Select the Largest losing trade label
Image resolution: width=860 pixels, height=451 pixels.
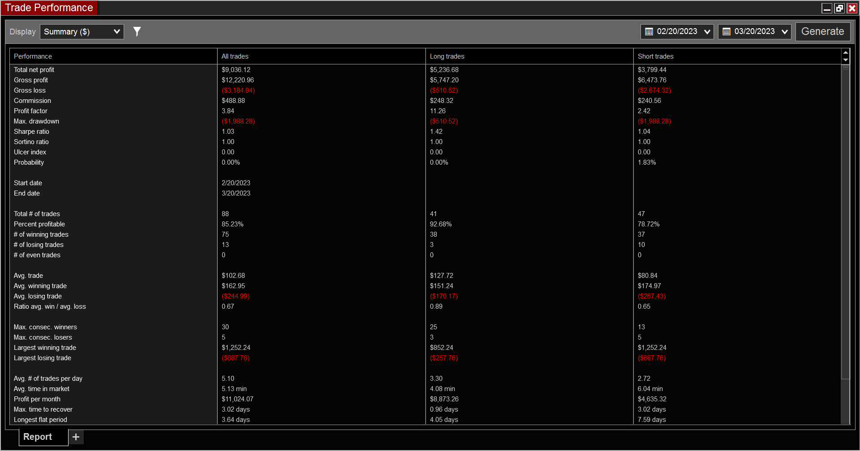[43, 358]
